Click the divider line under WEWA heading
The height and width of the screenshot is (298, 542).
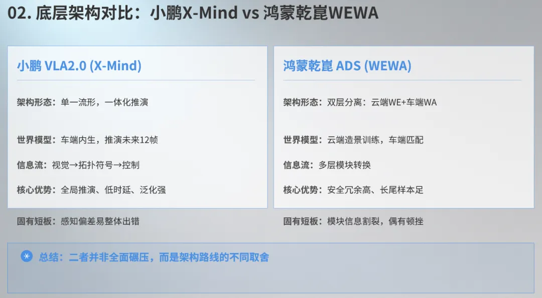click(x=402, y=80)
